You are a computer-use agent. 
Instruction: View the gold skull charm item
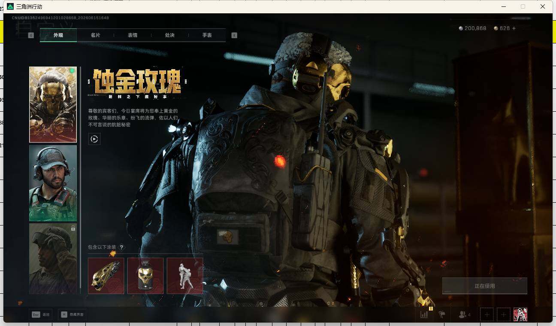[145, 276]
